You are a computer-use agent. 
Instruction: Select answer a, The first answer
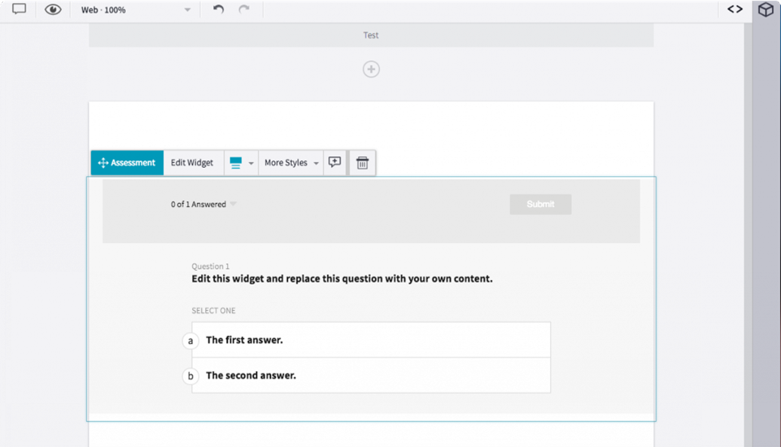click(371, 339)
